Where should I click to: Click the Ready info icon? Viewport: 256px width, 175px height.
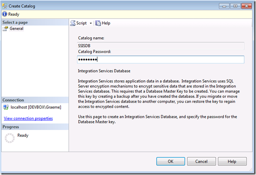[x=5, y=14]
